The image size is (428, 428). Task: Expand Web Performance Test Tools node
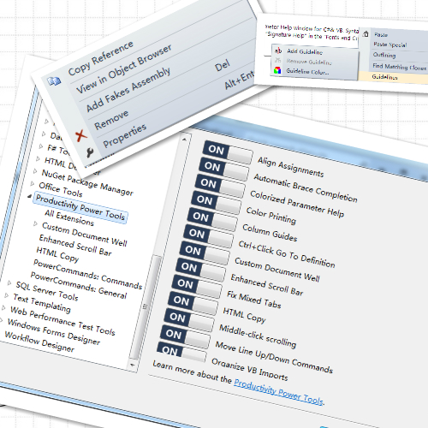(3, 307)
